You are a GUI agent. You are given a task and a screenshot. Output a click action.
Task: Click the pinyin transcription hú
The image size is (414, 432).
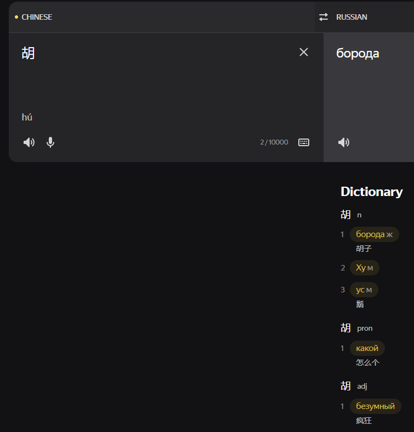tap(27, 117)
